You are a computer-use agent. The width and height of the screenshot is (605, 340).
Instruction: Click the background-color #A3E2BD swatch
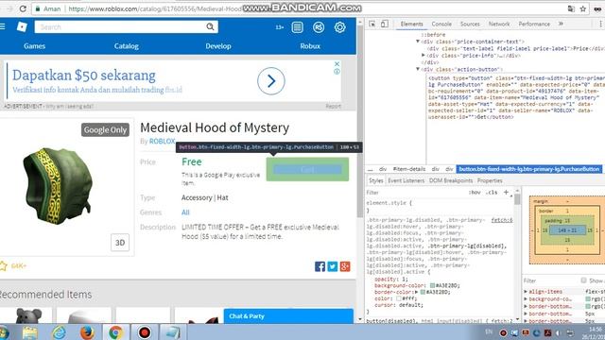point(433,285)
